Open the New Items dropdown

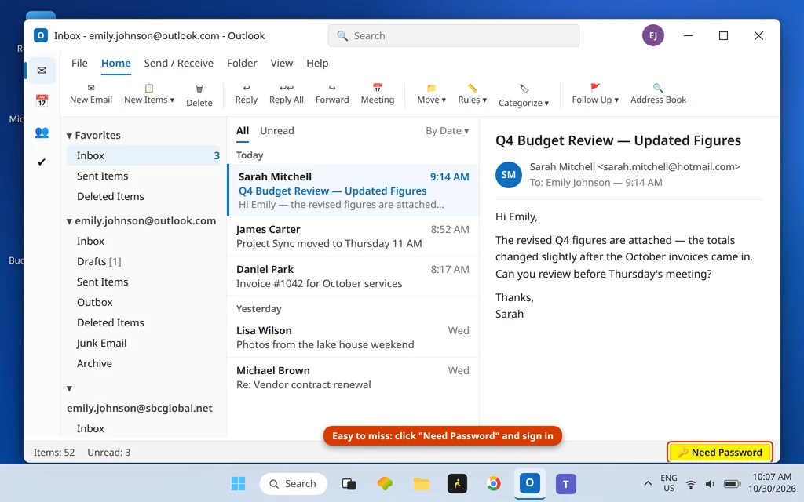click(x=148, y=94)
